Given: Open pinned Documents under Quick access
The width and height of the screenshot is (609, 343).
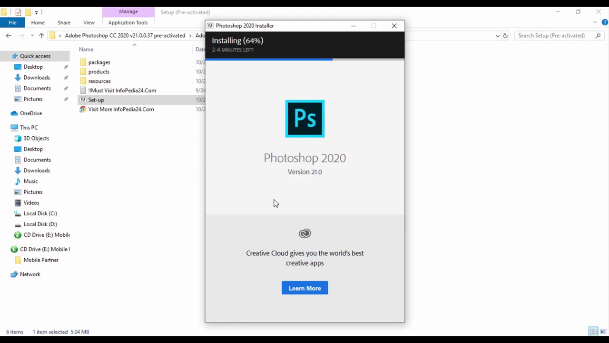Looking at the screenshot, I should click(x=37, y=89).
